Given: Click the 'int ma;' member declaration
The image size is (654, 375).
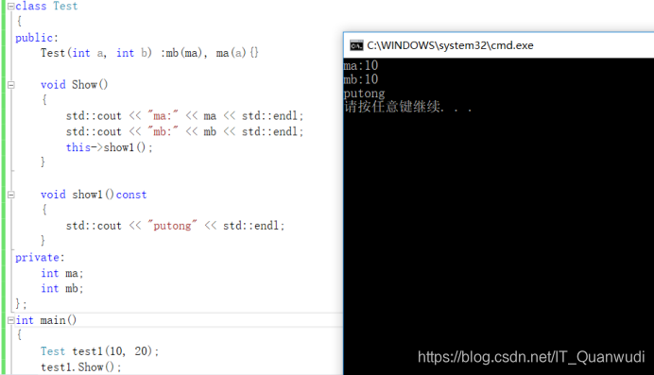Looking at the screenshot, I should pyautogui.click(x=62, y=273).
